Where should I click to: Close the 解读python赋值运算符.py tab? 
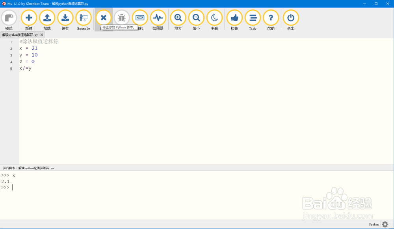(x=42, y=35)
